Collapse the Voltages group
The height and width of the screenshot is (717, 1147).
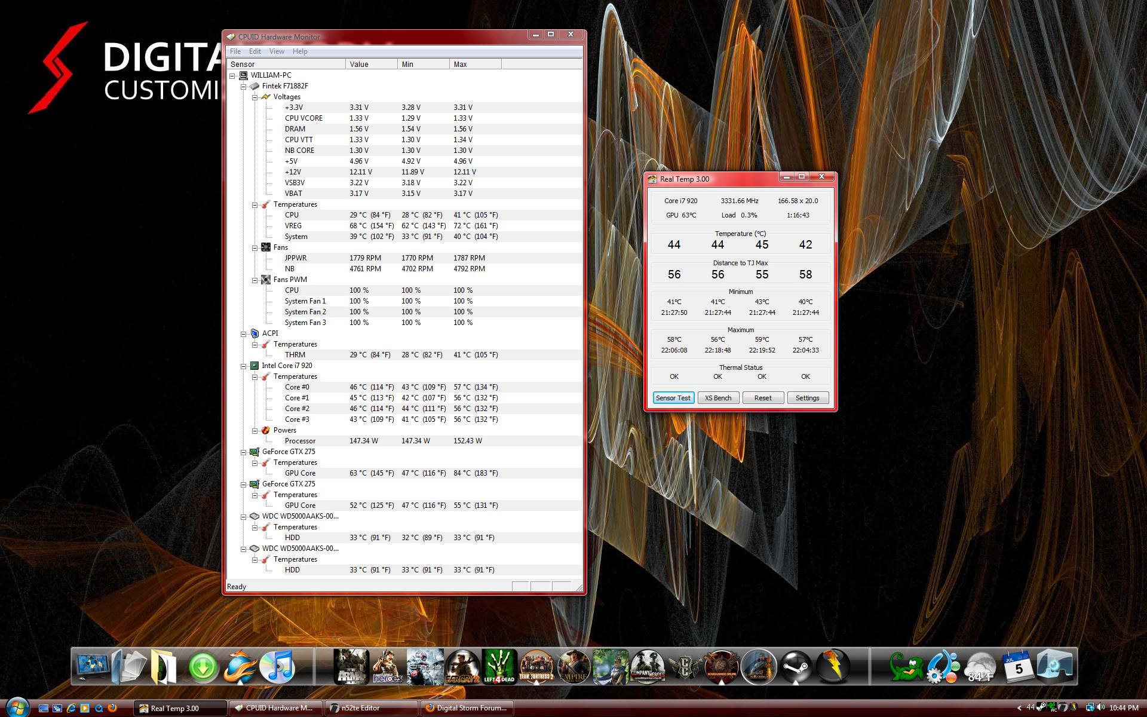coord(255,97)
